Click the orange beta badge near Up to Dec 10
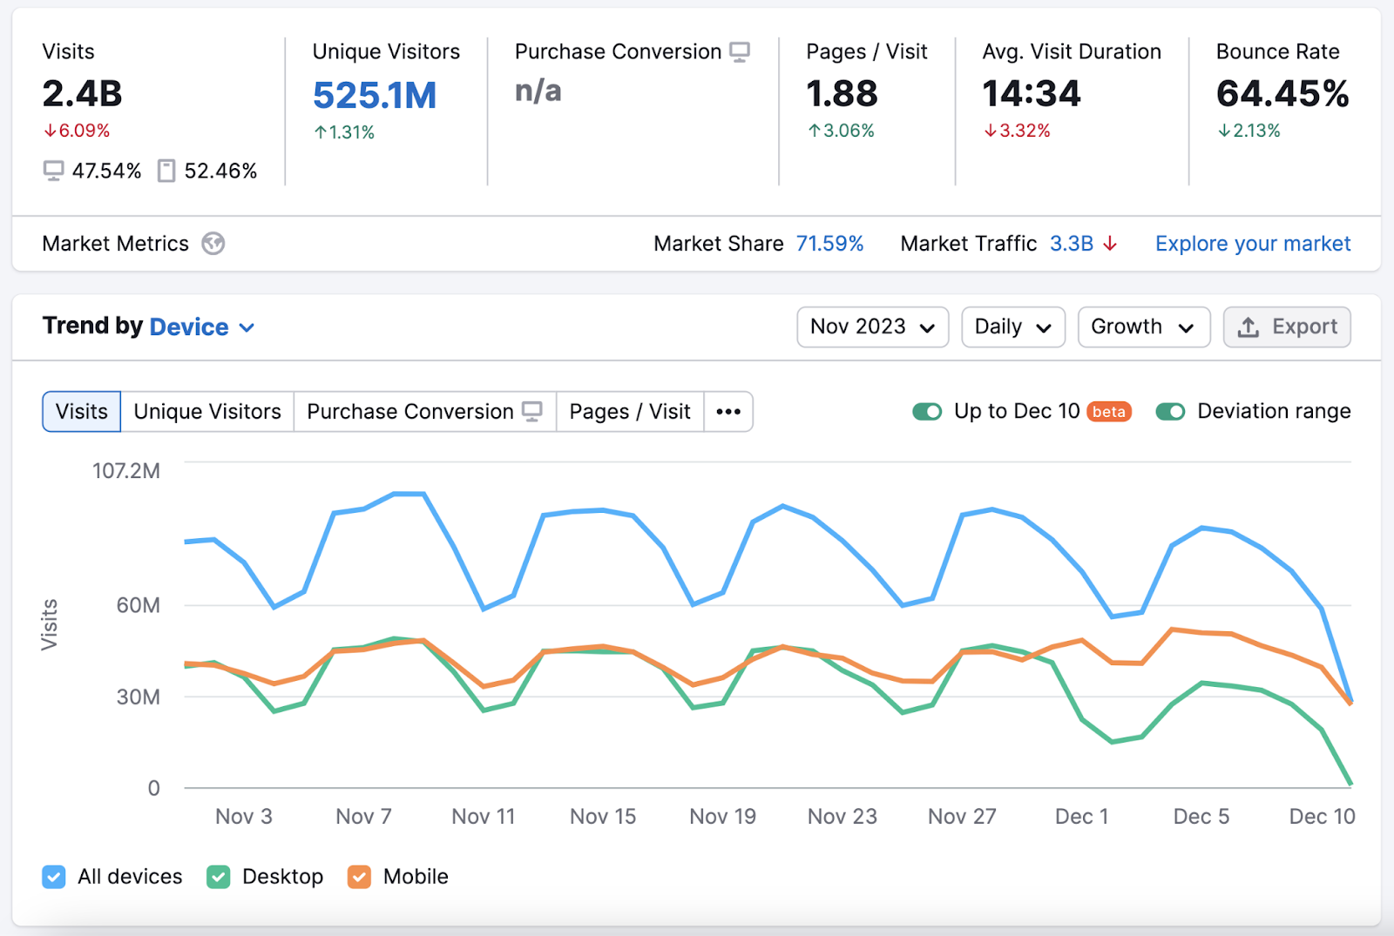 coord(1108,411)
